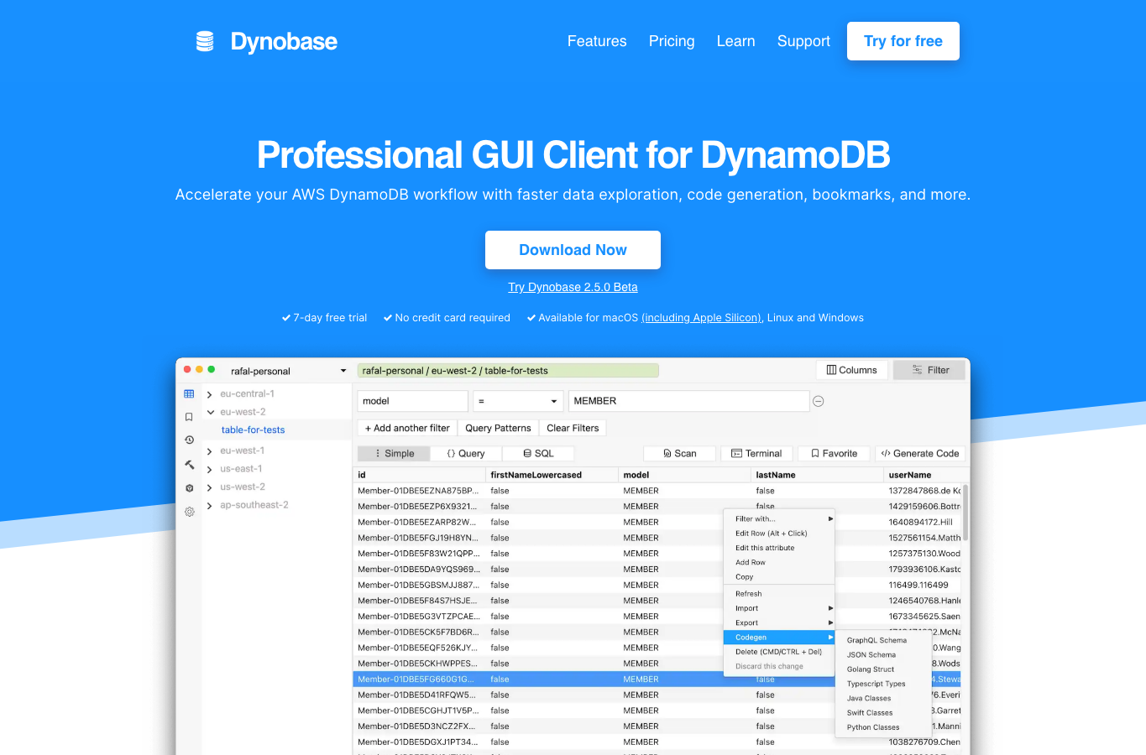Choose Filter with... in context menu

(x=779, y=518)
